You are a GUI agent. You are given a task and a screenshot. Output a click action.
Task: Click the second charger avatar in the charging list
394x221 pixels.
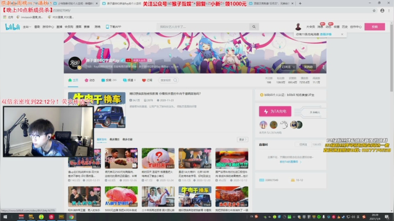(274, 125)
